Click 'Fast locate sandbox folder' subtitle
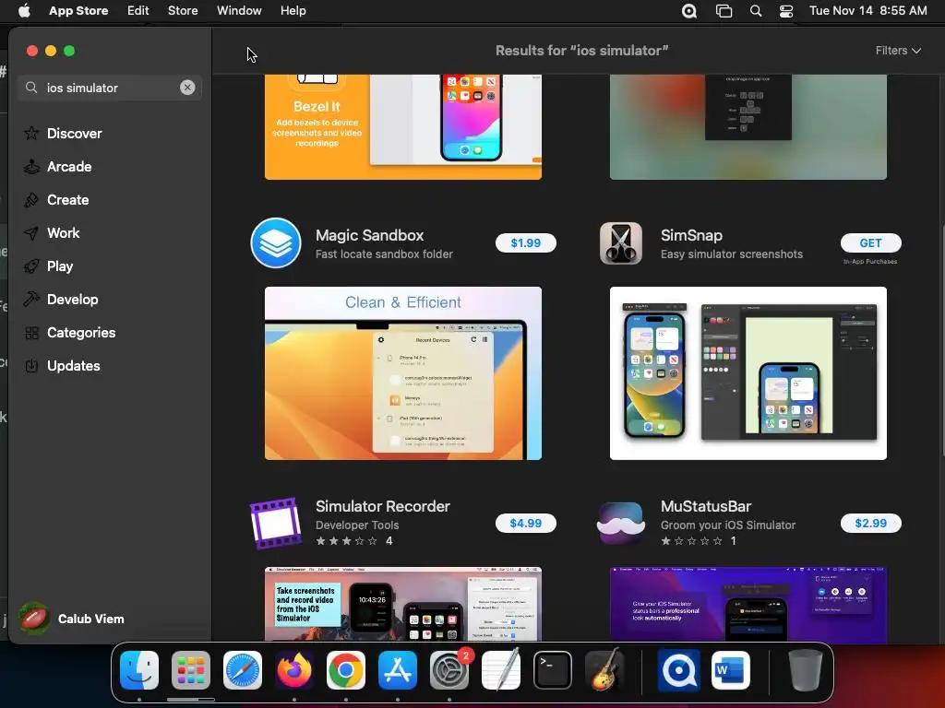 (x=384, y=254)
